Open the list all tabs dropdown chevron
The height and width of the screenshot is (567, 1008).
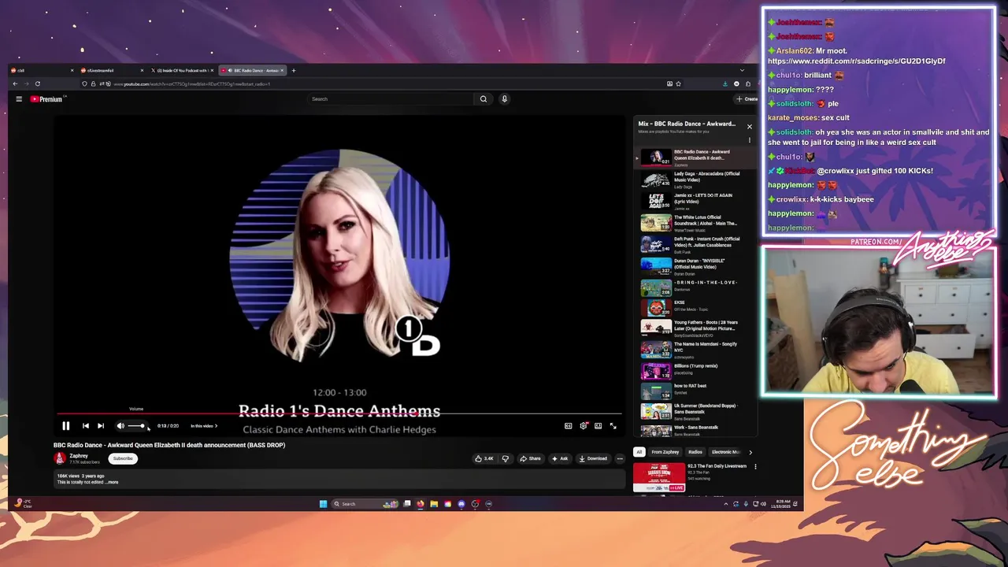(742, 71)
